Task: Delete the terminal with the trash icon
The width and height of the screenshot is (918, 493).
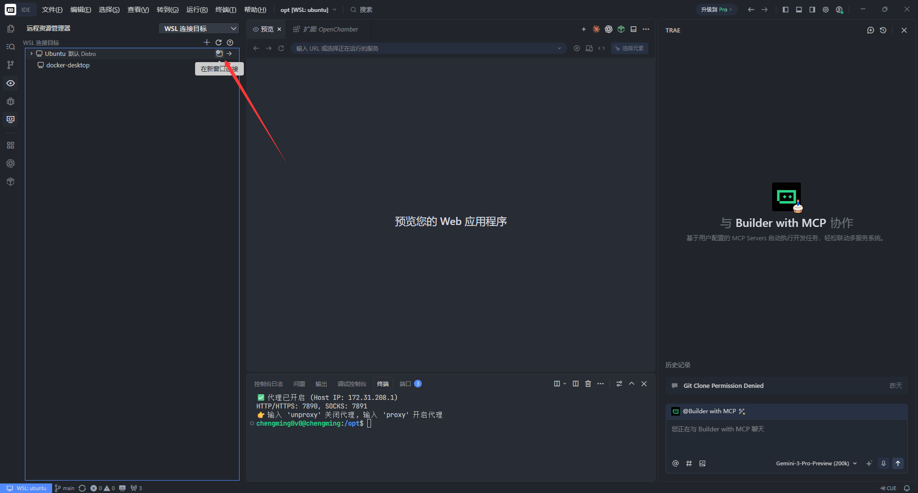Action: (588, 384)
